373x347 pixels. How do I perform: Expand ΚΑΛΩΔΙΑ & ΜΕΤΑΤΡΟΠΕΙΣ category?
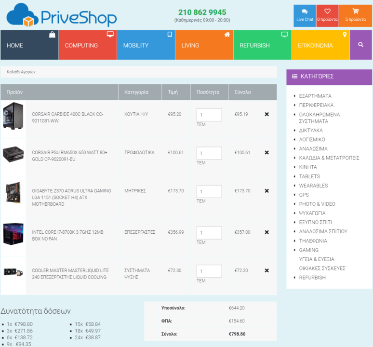(329, 158)
